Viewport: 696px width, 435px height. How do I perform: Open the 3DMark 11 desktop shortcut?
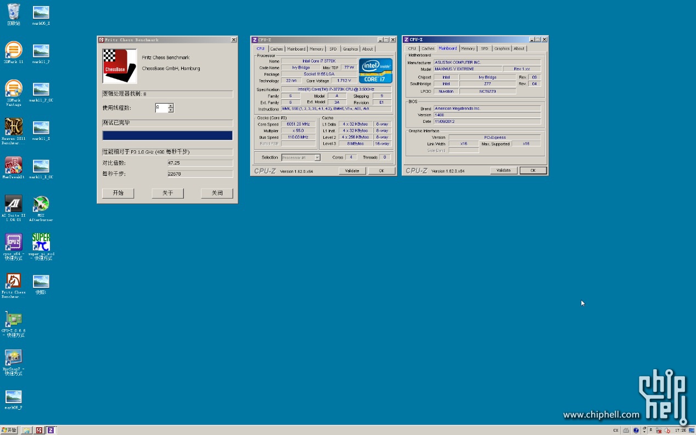coord(14,53)
